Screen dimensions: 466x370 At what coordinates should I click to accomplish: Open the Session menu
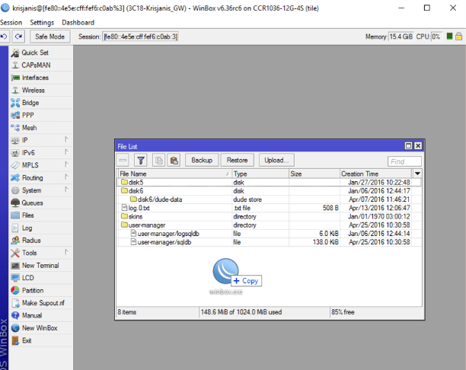click(11, 23)
